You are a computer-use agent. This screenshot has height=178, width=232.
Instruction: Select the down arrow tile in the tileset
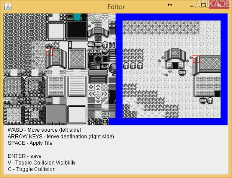point(98,100)
